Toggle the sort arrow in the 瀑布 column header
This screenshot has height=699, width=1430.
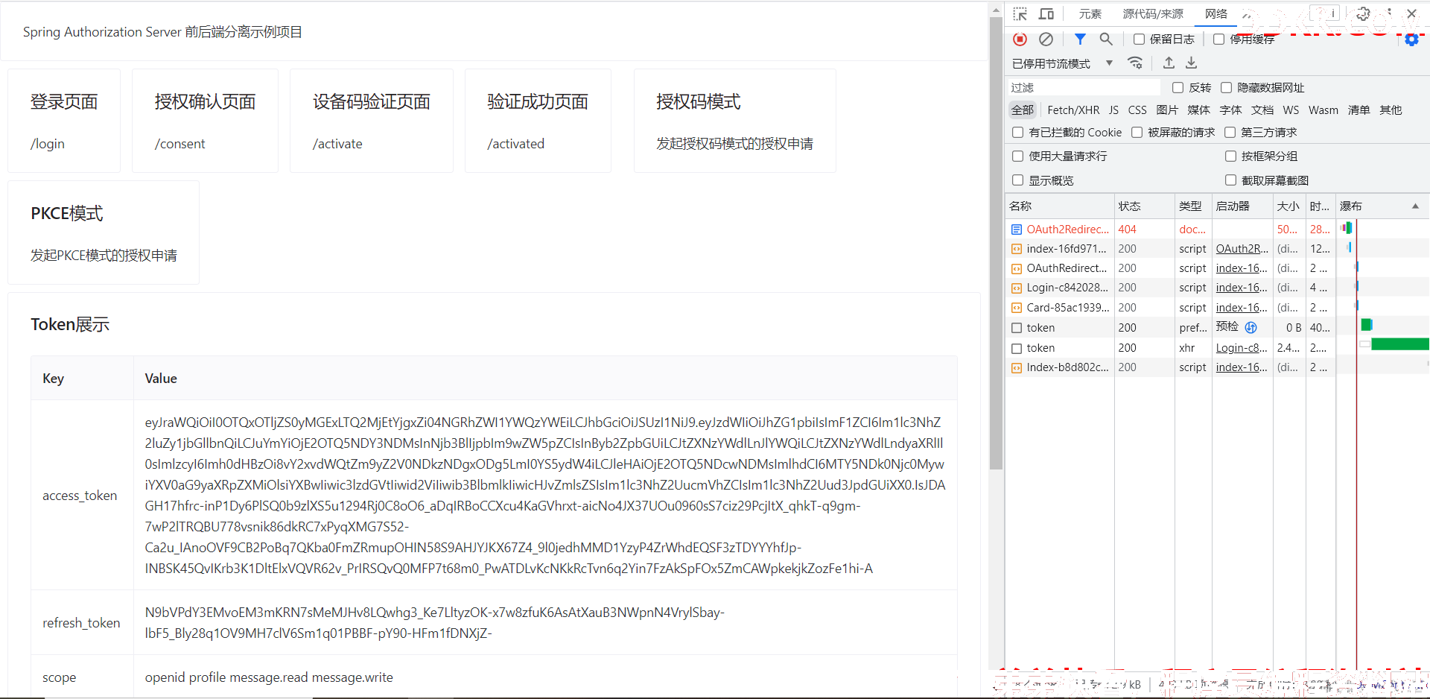point(1415,206)
